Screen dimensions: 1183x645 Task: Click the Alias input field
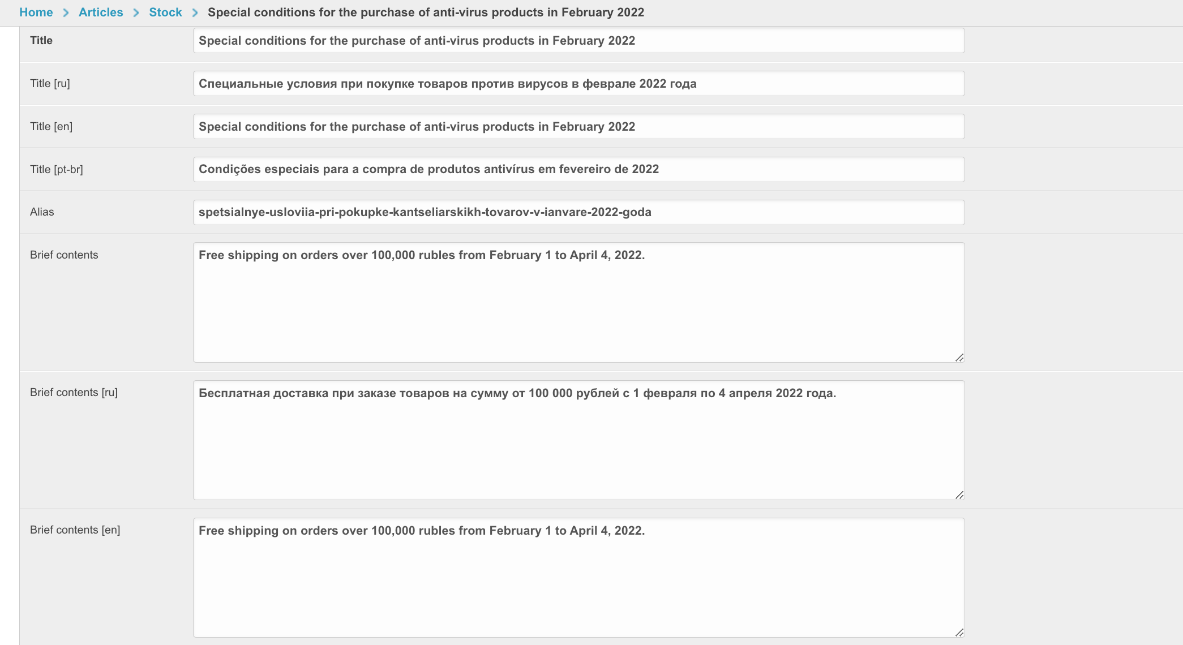(578, 212)
